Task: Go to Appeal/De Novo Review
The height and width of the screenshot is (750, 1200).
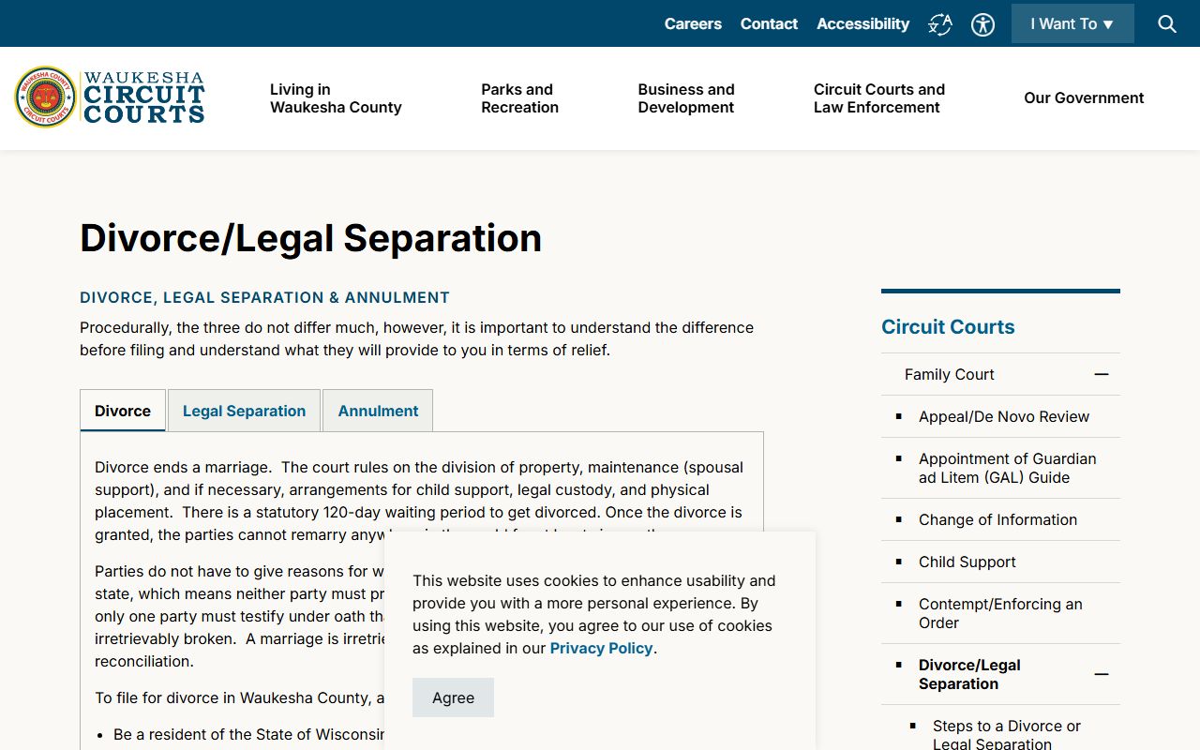Action: pyautogui.click(x=1004, y=416)
